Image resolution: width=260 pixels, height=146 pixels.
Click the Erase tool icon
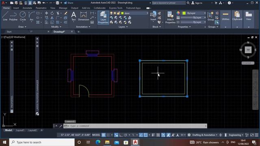[66, 13]
